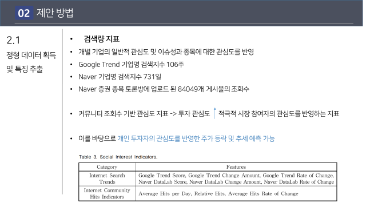366x206 pixels.
Task: Click the blue up arrow after 투자 관심도
Action: [215, 113]
